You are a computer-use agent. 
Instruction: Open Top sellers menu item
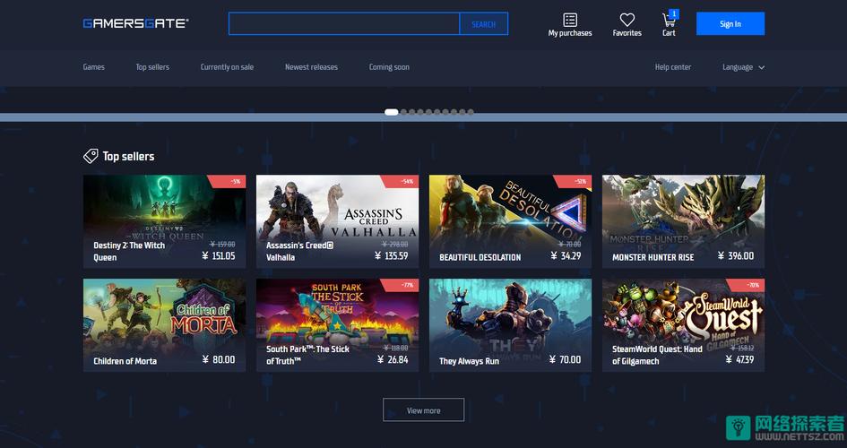tap(152, 67)
